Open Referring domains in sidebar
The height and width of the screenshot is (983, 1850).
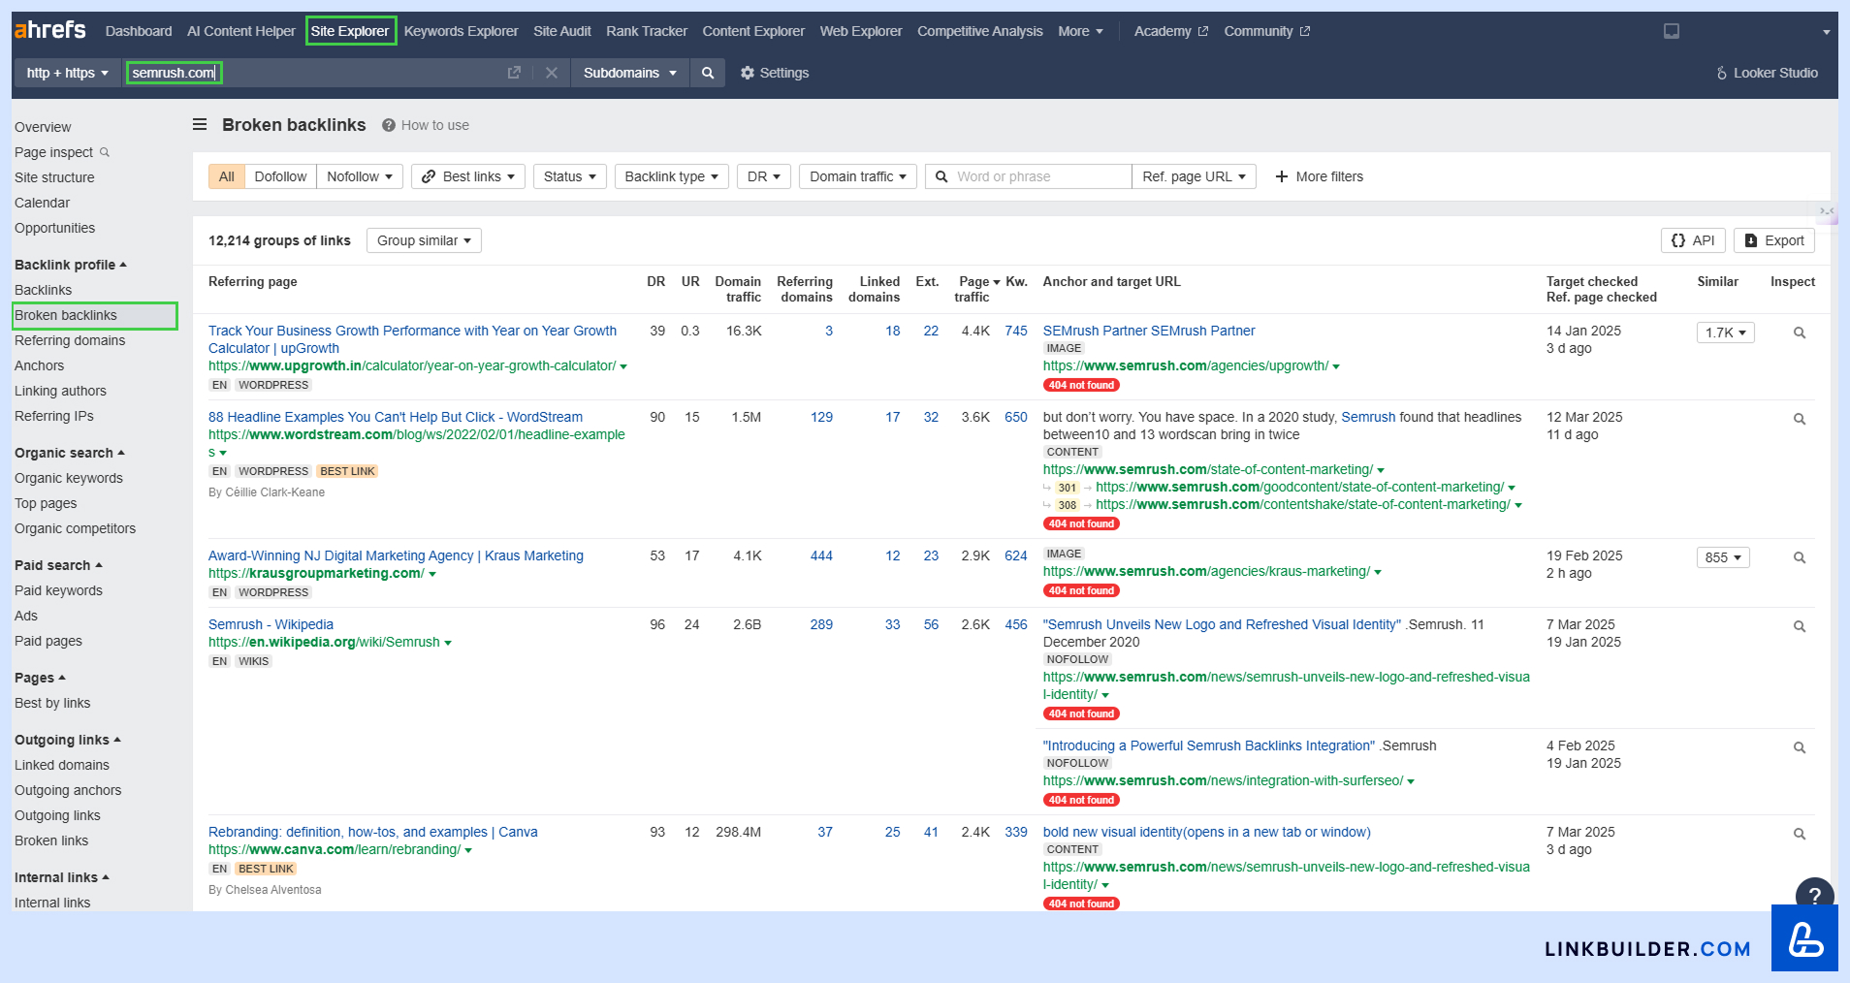tap(70, 340)
